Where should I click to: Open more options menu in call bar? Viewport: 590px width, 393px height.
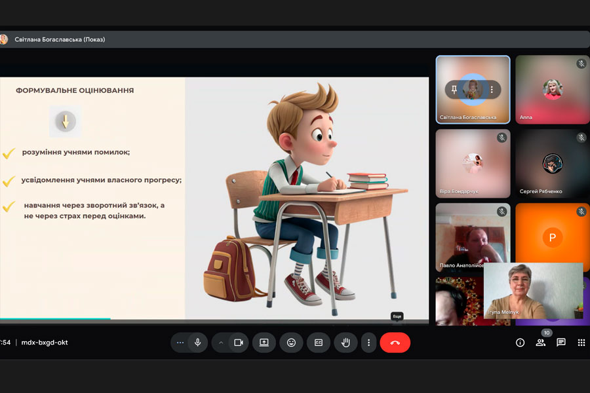point(368,343)
